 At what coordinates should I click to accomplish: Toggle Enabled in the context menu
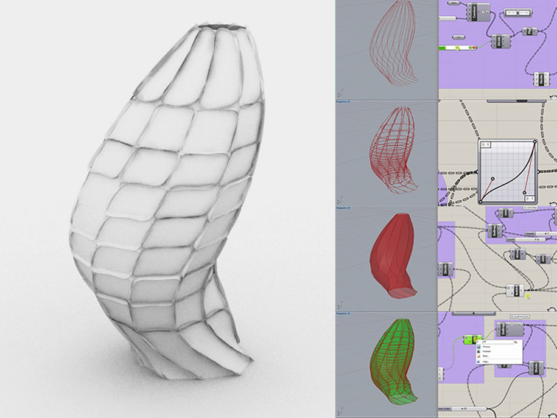(487, 352)
